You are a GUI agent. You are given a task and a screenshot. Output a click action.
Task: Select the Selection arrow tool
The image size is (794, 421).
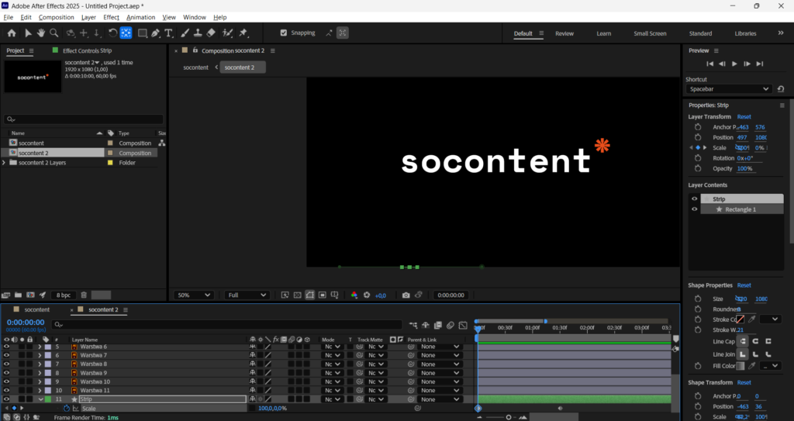pyautogui.click(x=28, y=33)
